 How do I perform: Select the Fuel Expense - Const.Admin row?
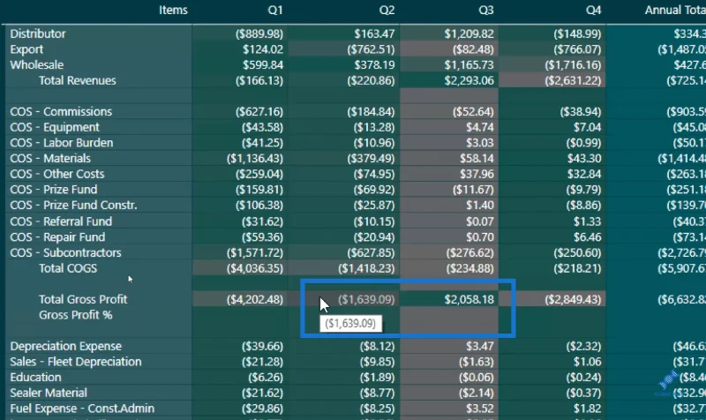[353, 409]
